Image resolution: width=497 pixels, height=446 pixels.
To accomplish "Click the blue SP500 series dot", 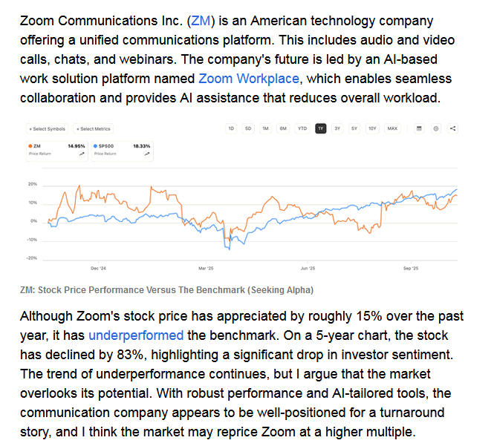I will point(94,146).
